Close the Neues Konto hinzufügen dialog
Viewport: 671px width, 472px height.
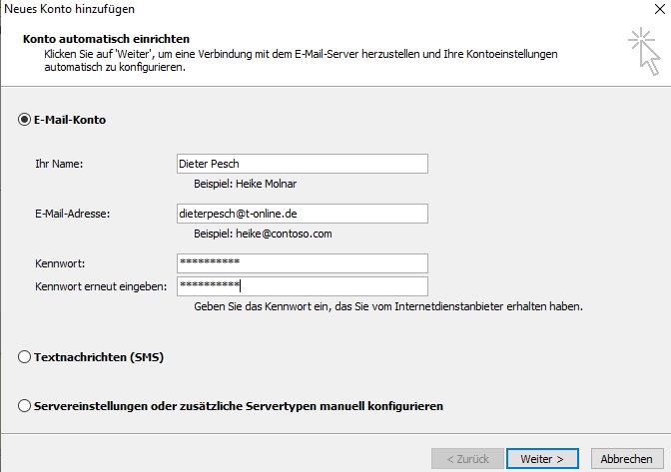tap(660, 9)
